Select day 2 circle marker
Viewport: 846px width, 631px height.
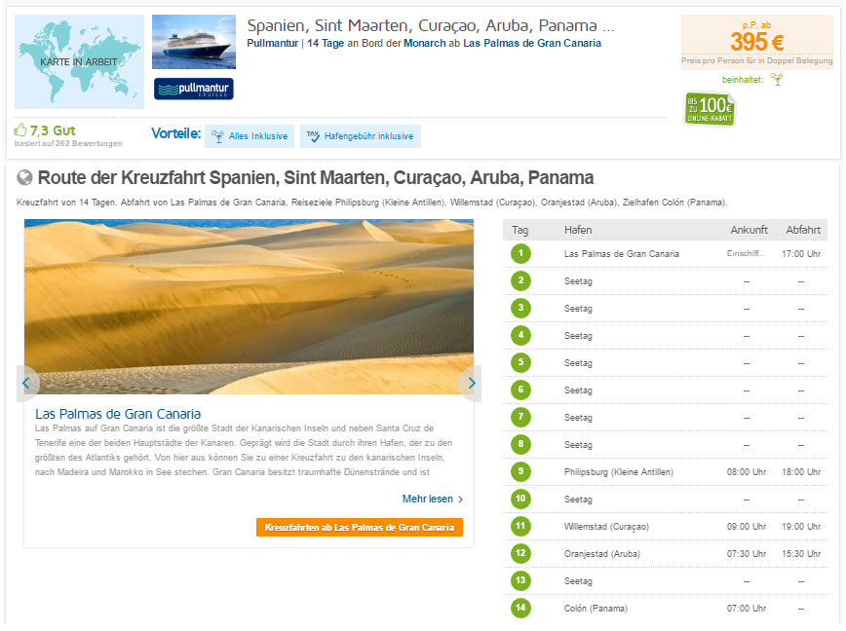point(520,280)
